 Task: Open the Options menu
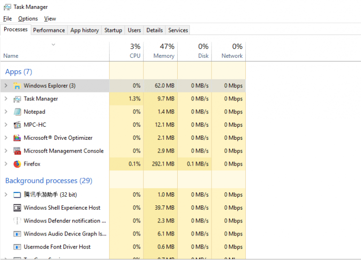pos(28,19)
